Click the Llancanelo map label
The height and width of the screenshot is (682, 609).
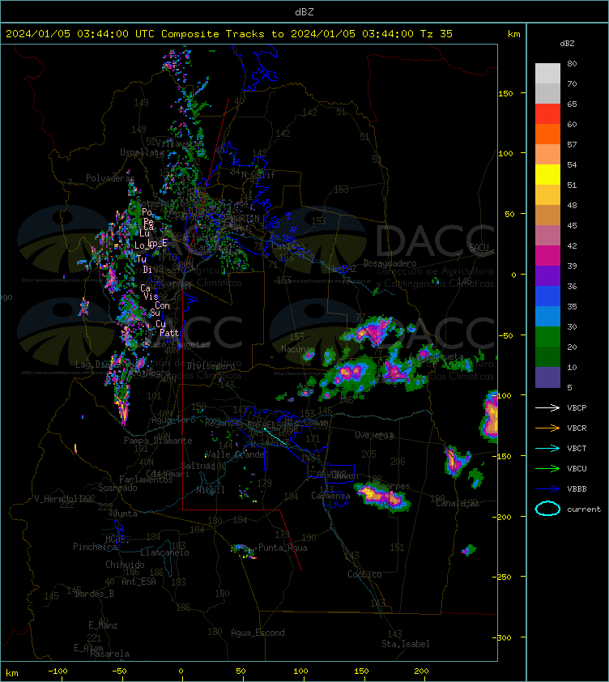164,552
